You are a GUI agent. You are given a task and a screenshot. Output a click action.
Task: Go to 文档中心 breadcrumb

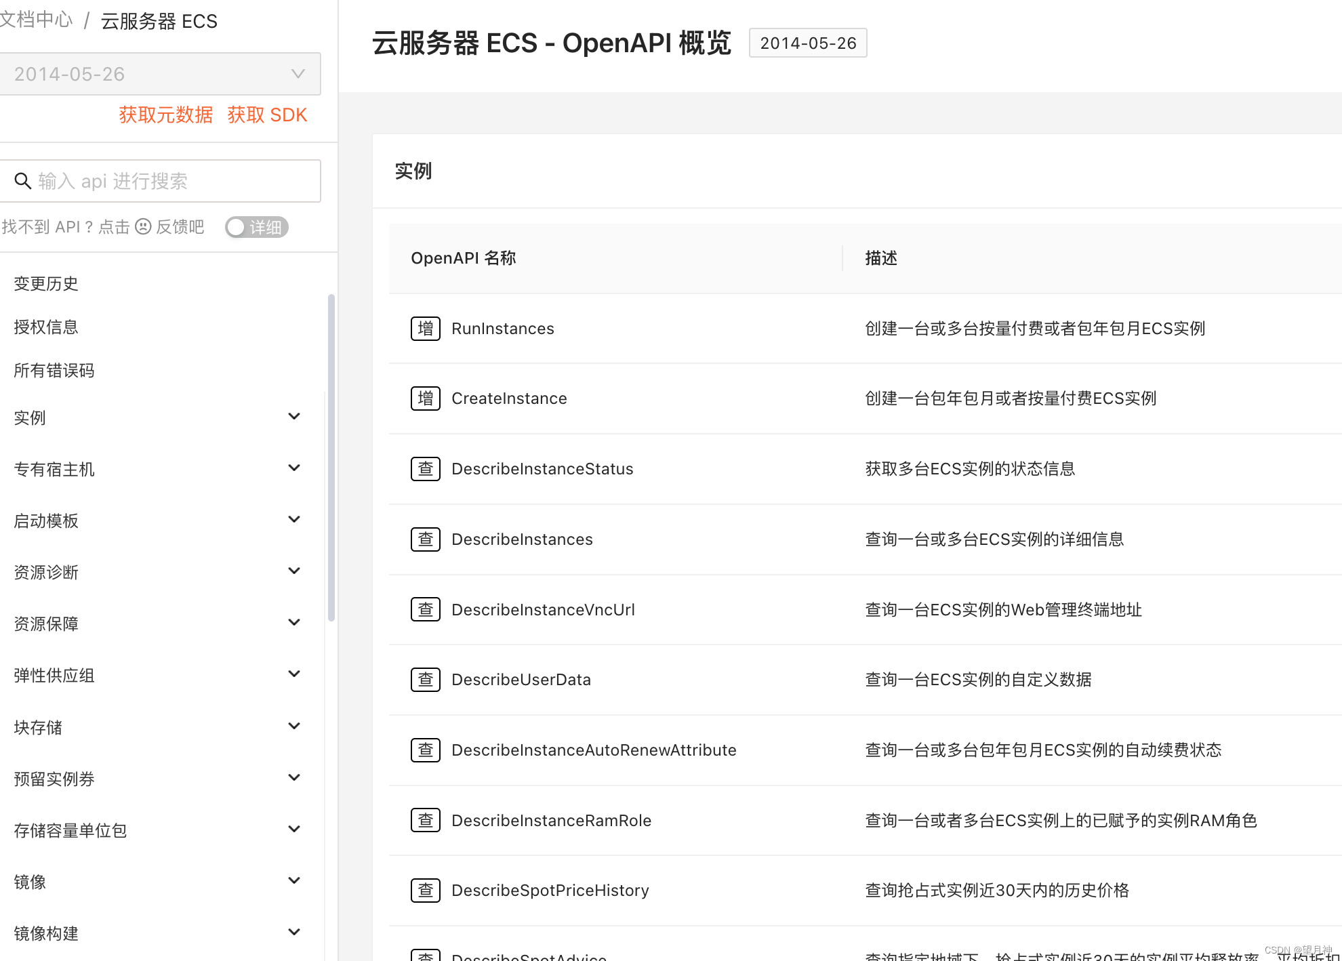pyautogui.click(x=36, y=20)
